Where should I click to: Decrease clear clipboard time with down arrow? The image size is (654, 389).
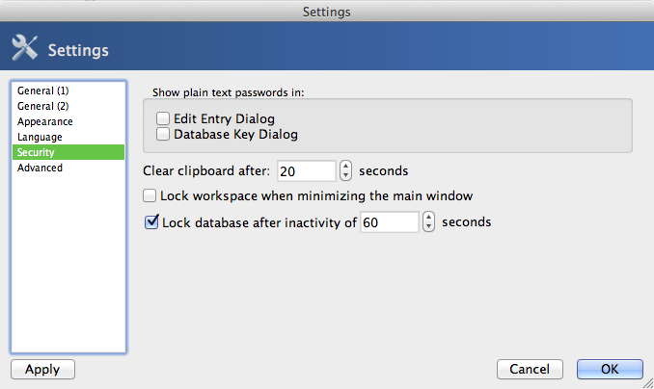click(345, 176)
